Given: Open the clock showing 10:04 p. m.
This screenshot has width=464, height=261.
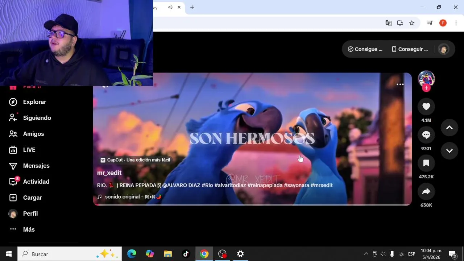Looking at the screenshot, I should [431, 254].
